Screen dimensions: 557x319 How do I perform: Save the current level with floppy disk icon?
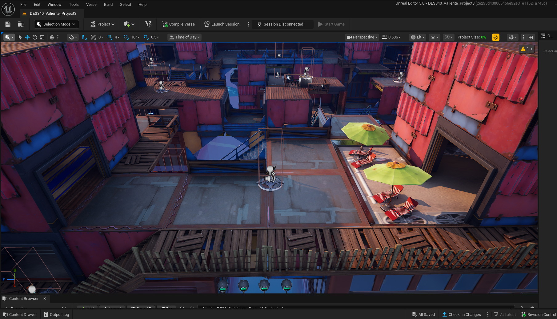click(x=8, y=24)
